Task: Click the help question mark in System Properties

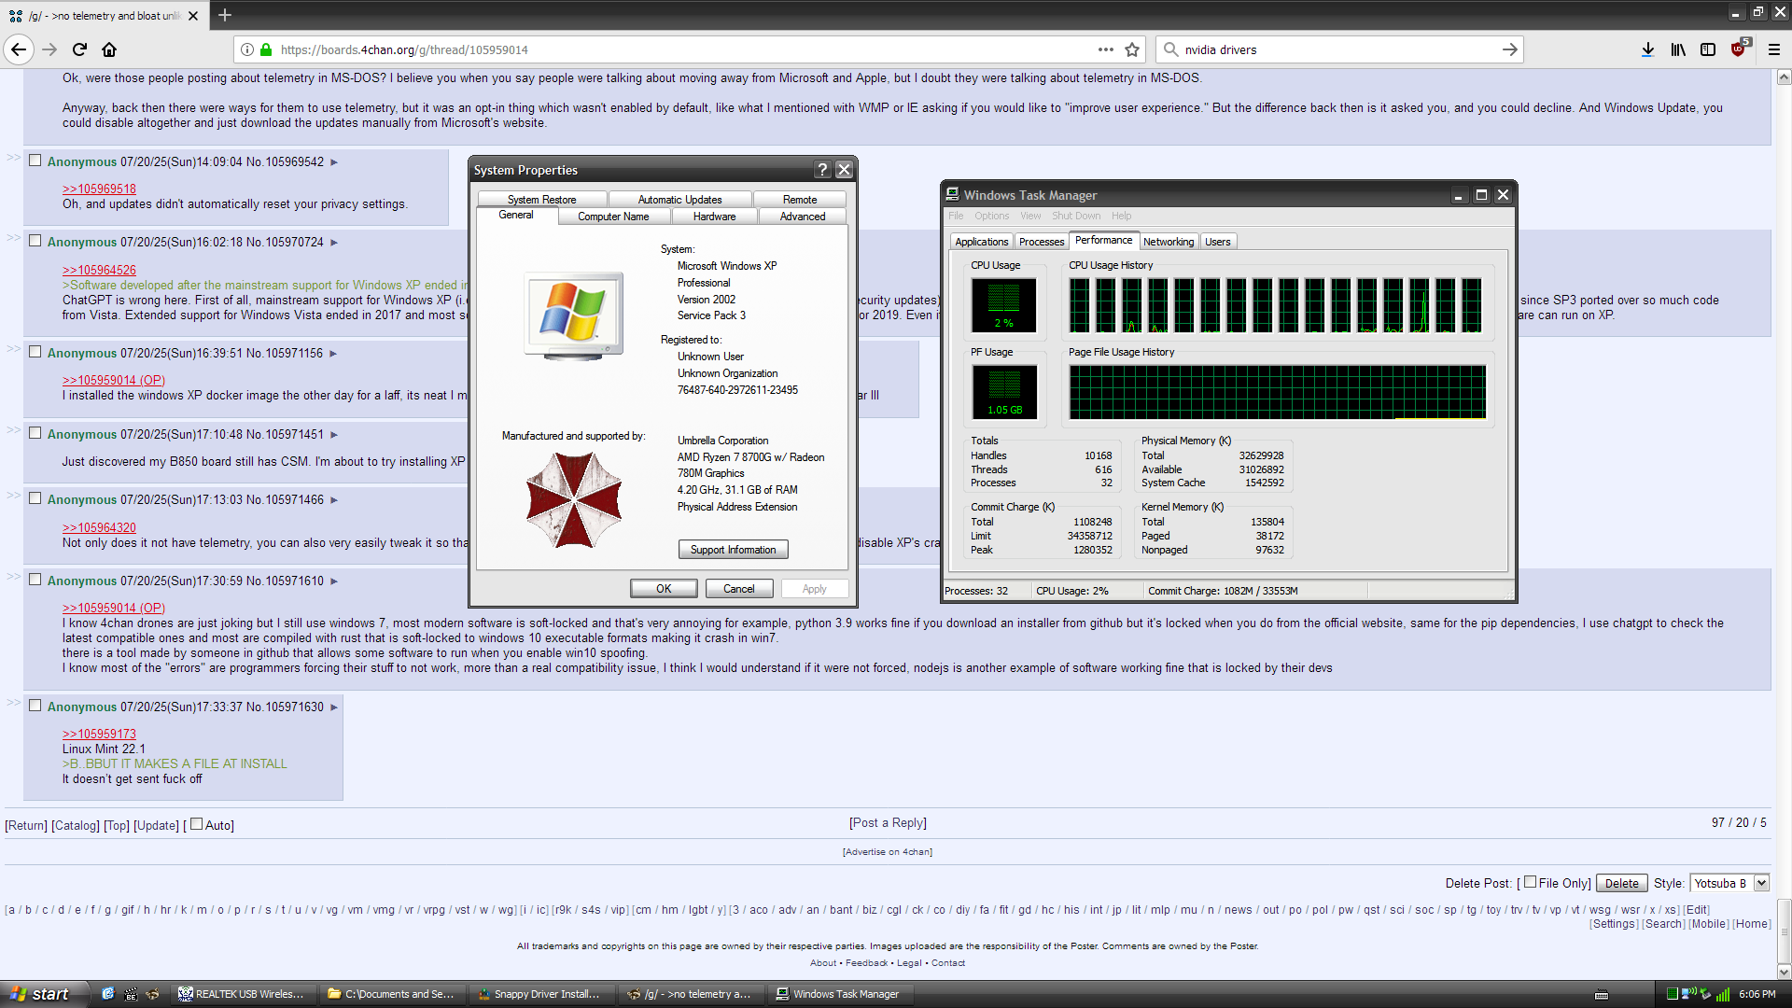Action: pyautogui.click(x=822, y=169)
